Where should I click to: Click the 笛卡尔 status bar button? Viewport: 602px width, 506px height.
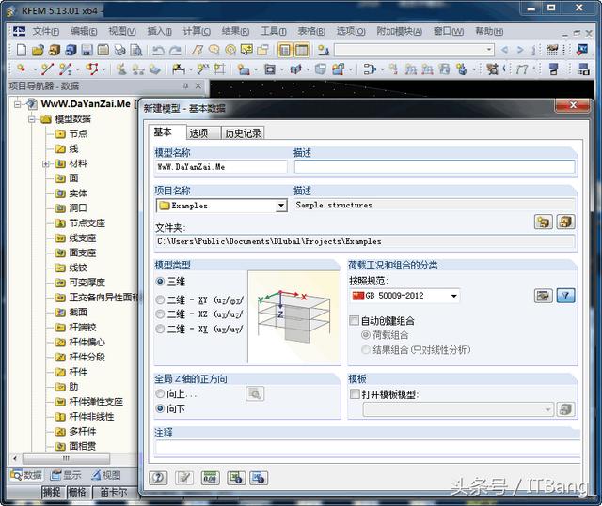point(113,492)
